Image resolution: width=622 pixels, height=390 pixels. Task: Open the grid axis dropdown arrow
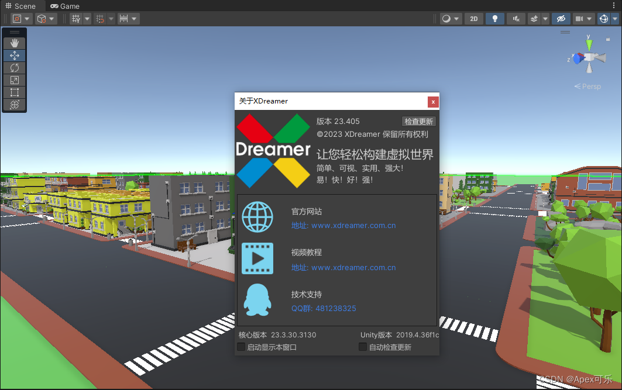click(87, 19)
